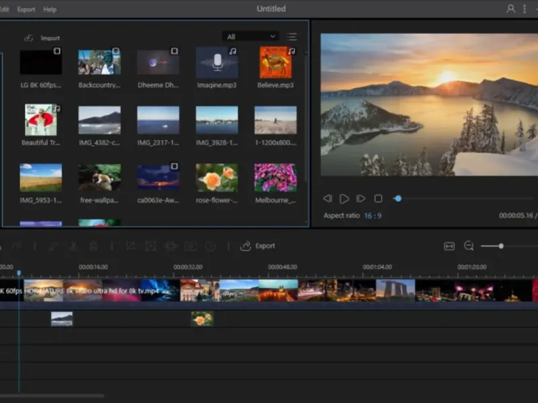Toggle the media list view icon
This screenshot has width=538, height=403.
pyautogui.click(x=292, y=37)
